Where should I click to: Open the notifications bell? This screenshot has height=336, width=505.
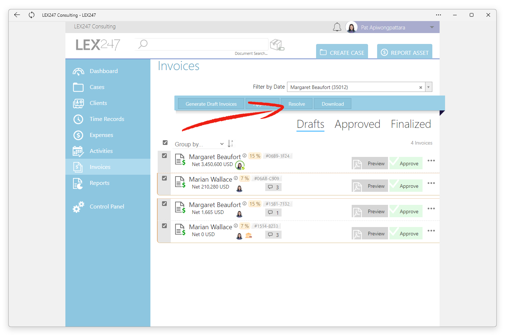click(337, 27)
